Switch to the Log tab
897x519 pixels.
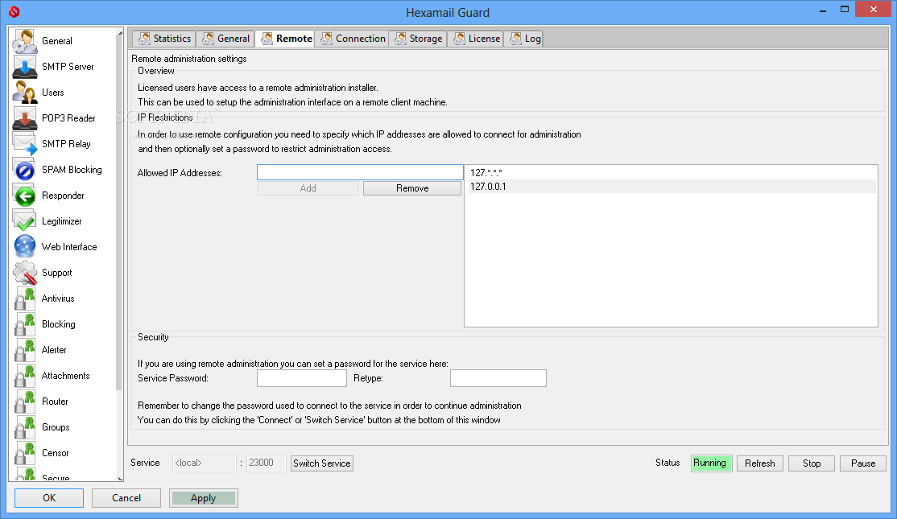(524, 39)
